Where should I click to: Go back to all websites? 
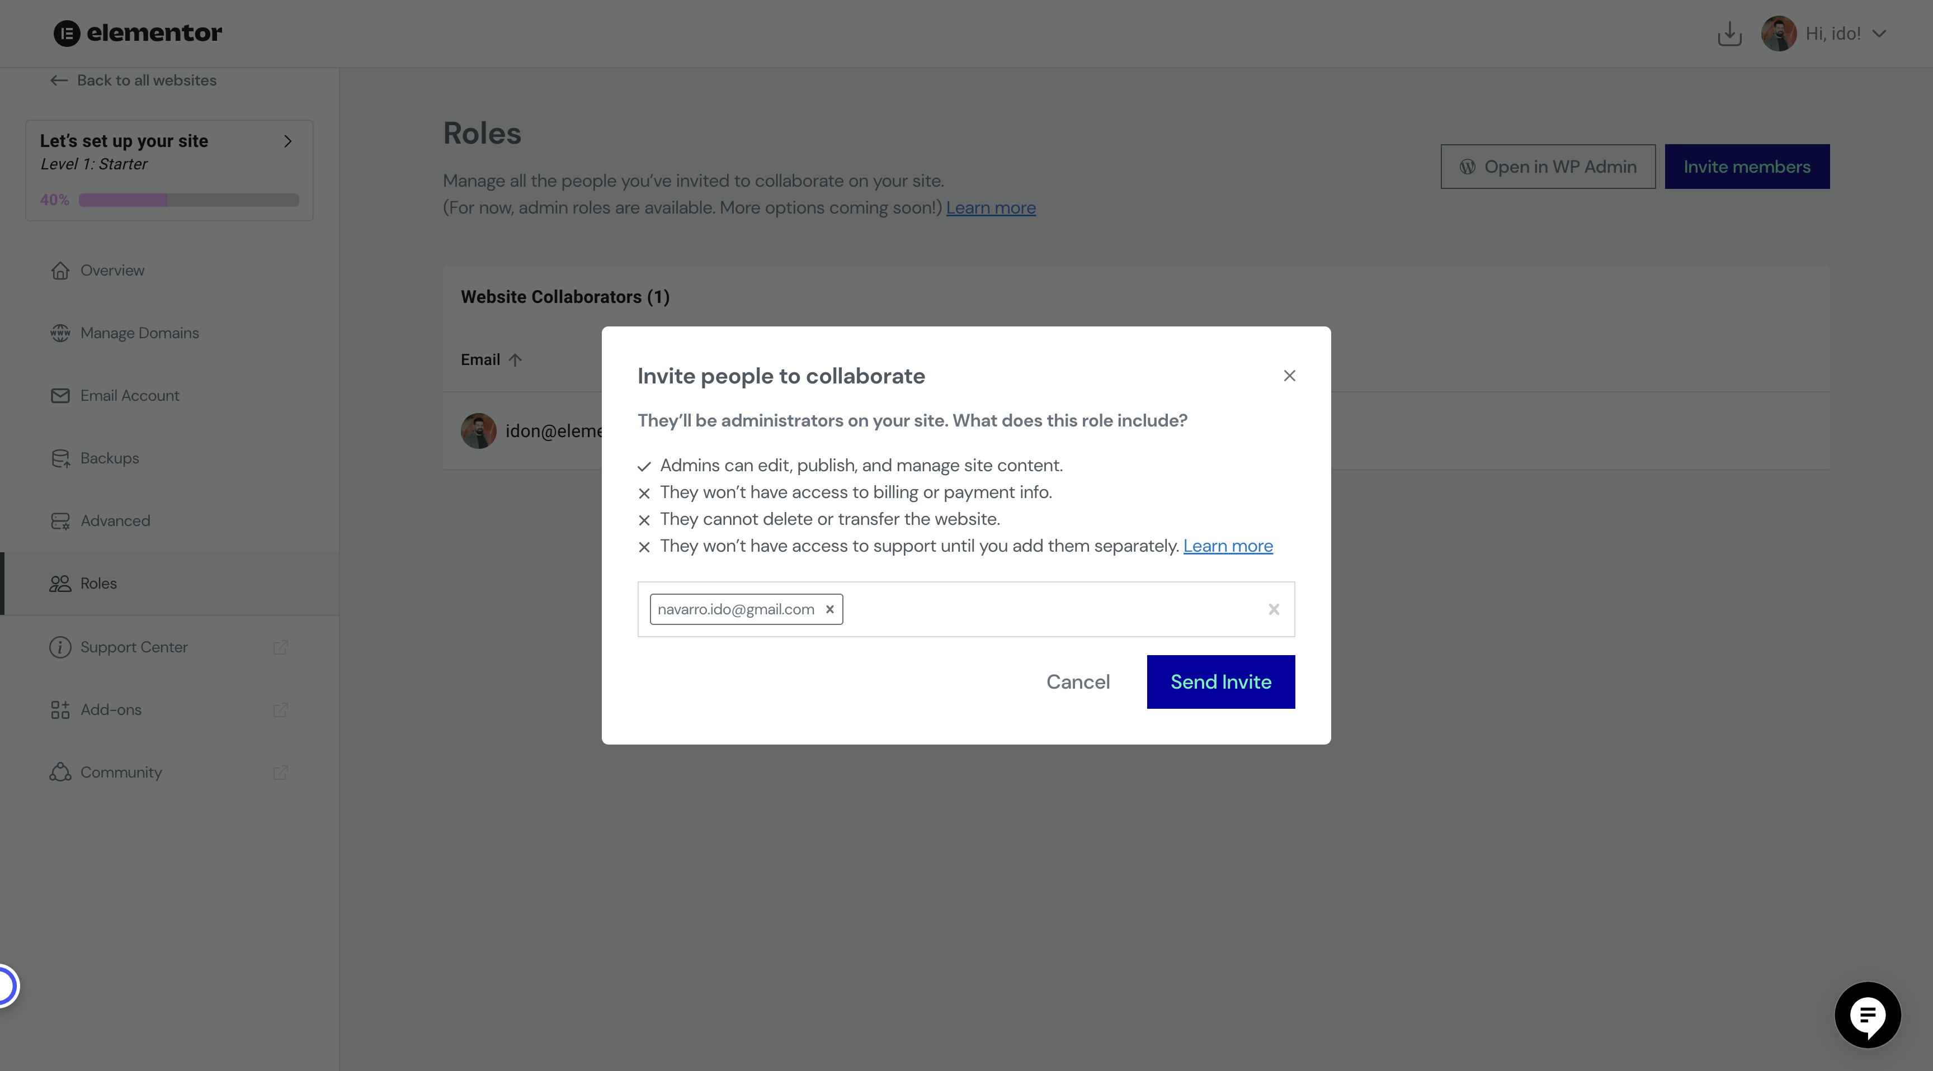pyautogui.click(x=134, y=80)
